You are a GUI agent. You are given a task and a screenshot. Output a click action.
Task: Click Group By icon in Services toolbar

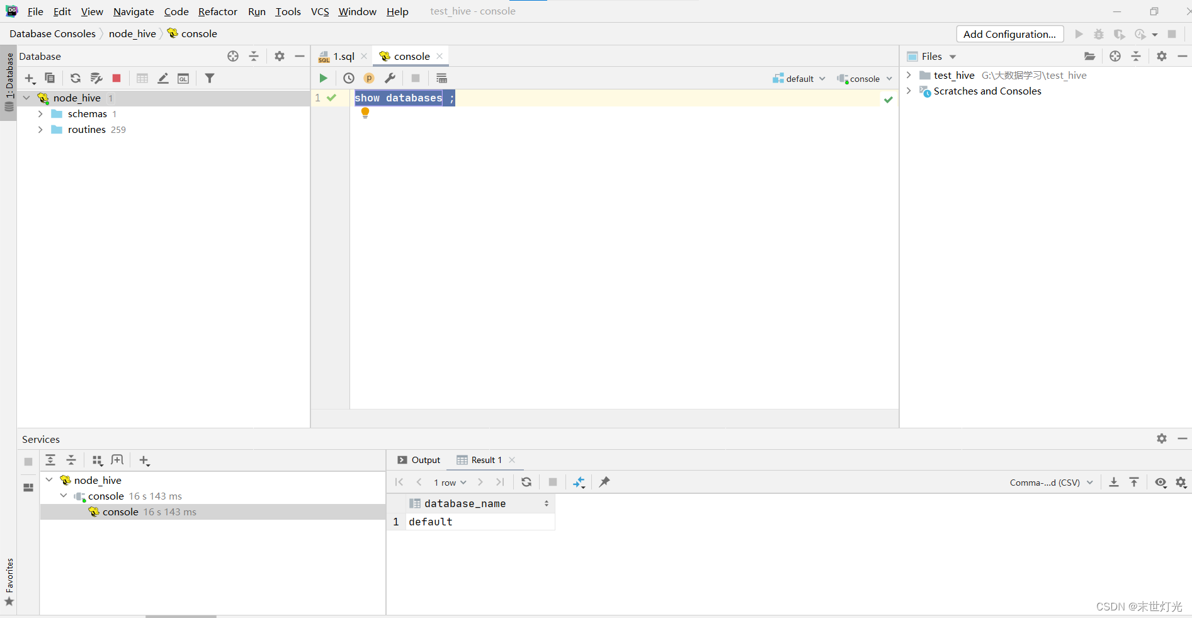point(97,460)
